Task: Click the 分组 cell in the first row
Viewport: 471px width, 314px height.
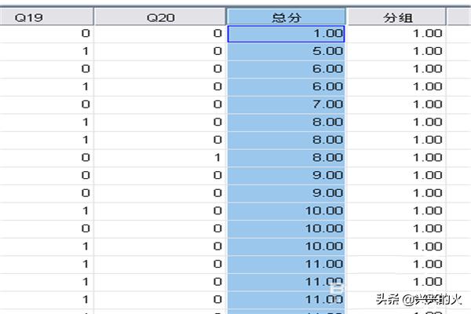Action: click(396, 34)
